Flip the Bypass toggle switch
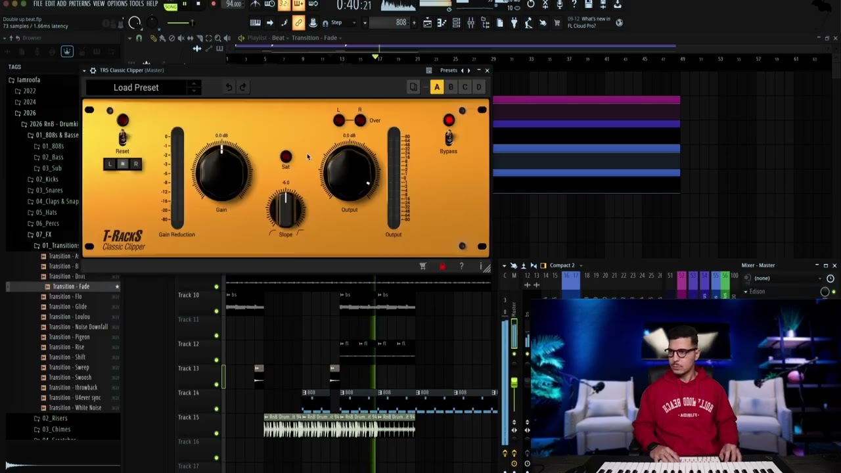Viewport: 841px width, 473px height. pyautogui.click(x=449, y=137)
